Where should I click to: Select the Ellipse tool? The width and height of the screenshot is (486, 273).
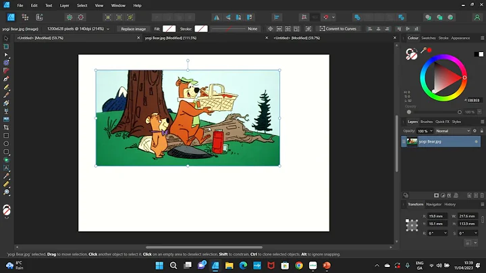click(6, 144)
